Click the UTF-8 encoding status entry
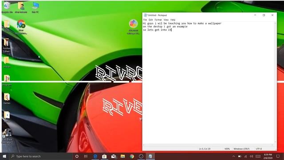284x160 pixels. click(259, 149)
